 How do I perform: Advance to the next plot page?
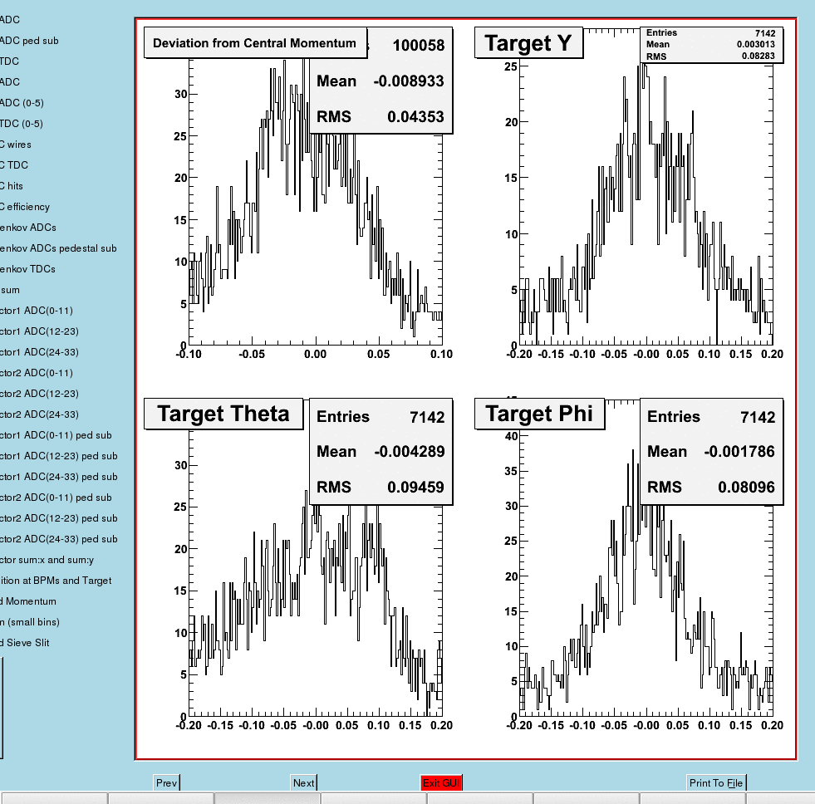click(303, 782)
